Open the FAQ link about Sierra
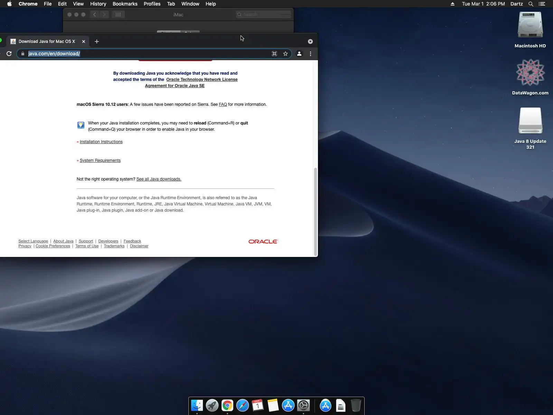Image resolution: width=553 pixels, height=415 pixels. (x=223, y=104)
